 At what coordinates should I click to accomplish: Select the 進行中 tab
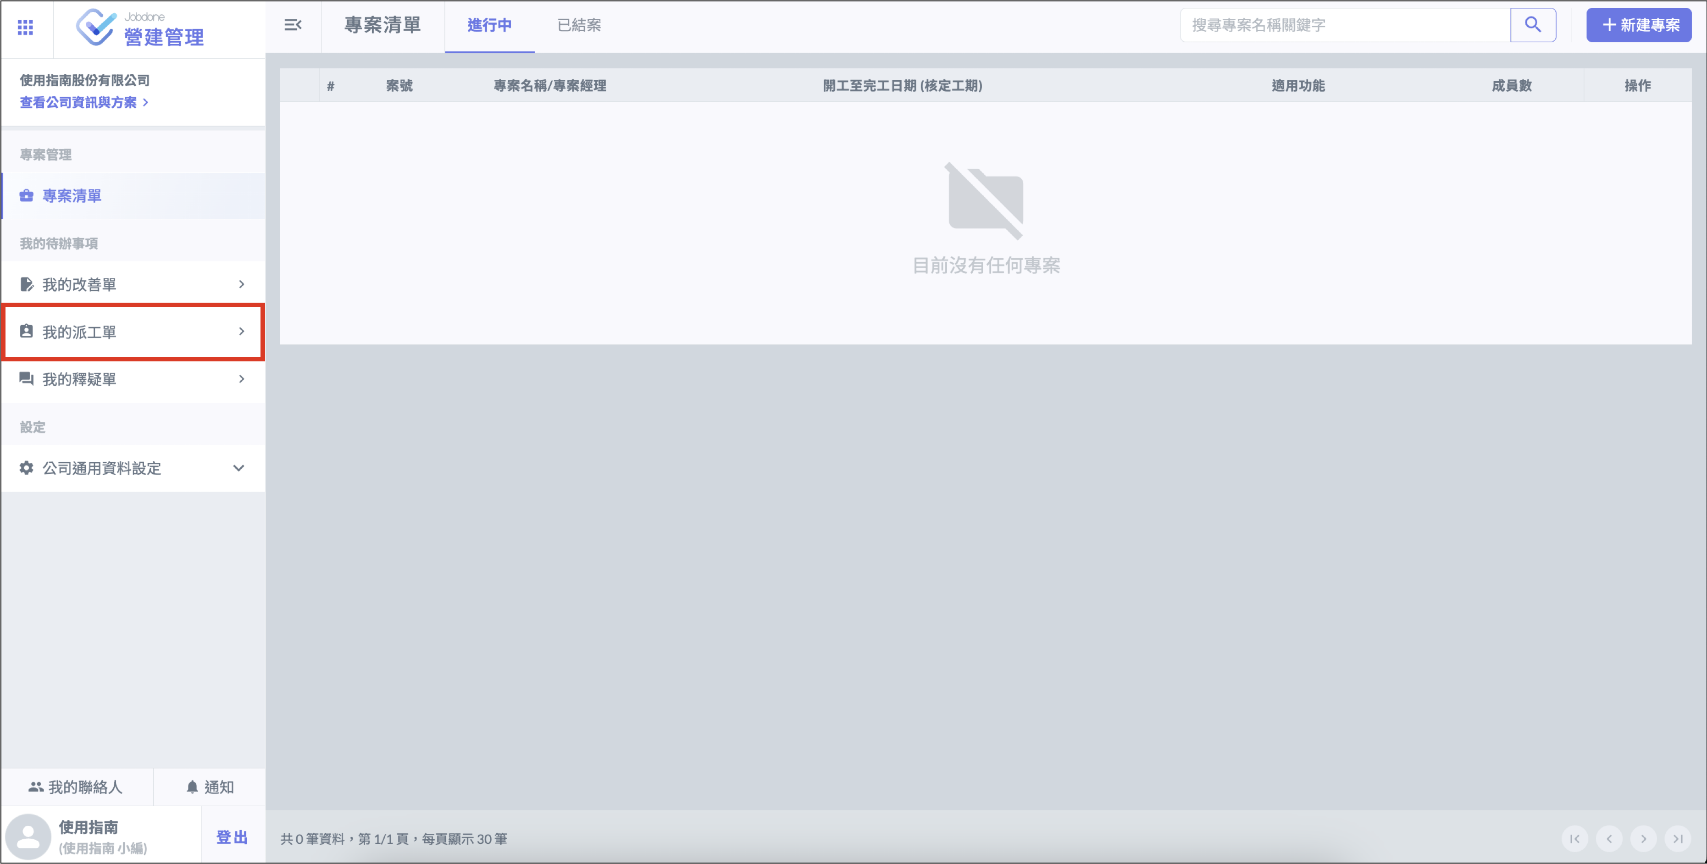[489, 25]
